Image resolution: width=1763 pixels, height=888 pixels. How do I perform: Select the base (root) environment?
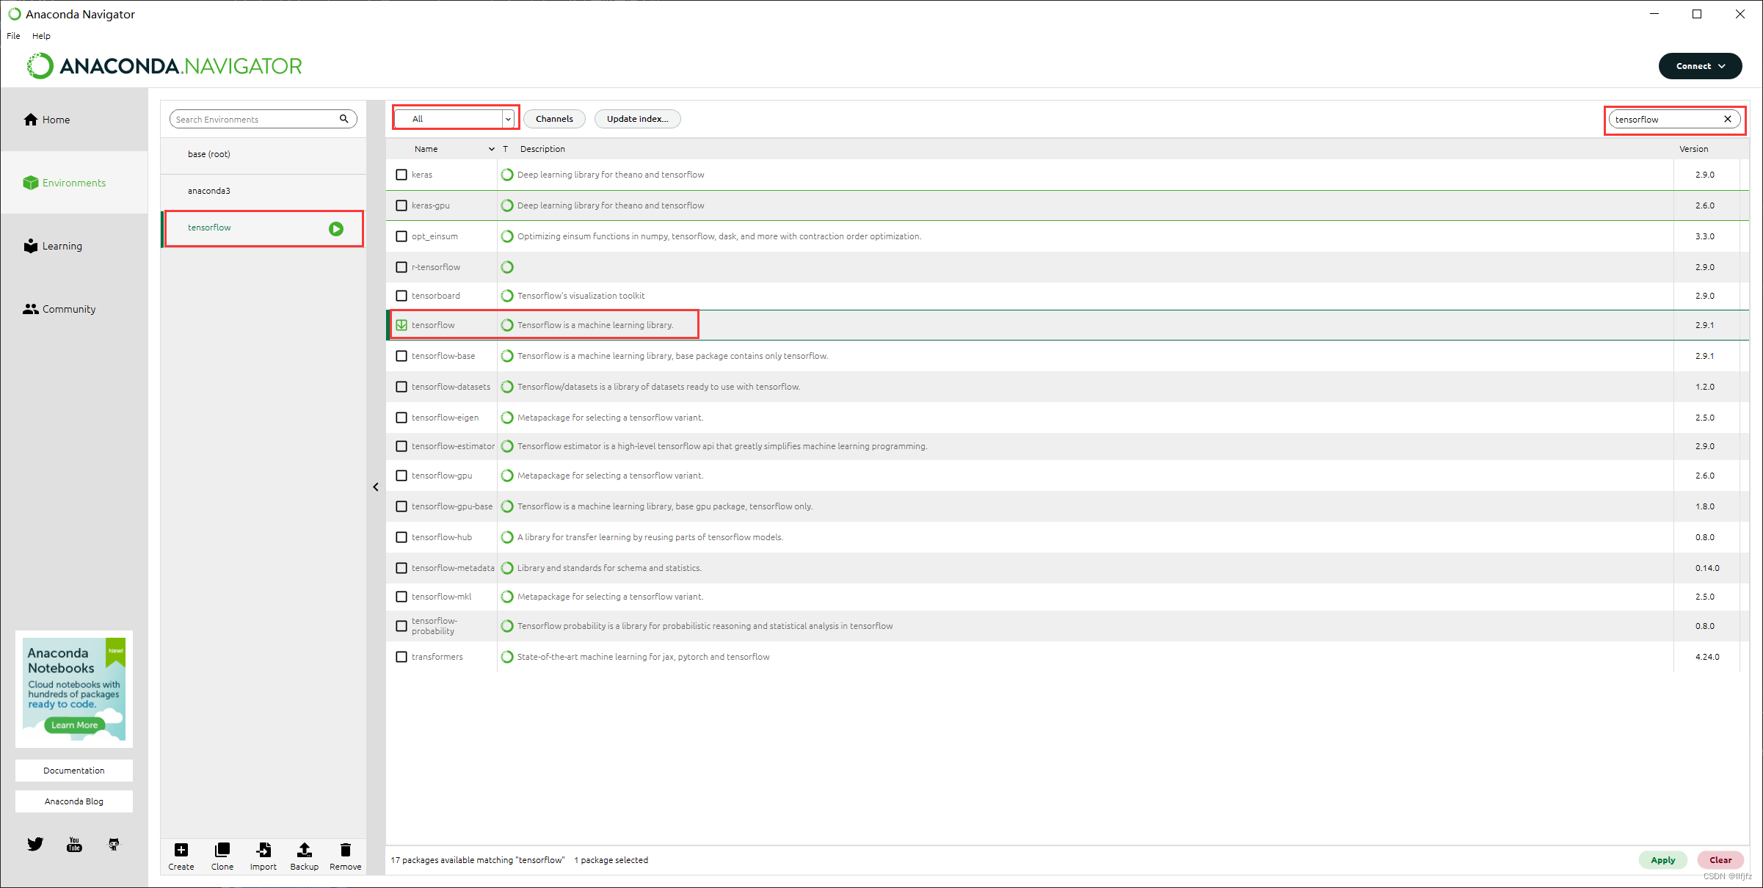coord(263,154)
